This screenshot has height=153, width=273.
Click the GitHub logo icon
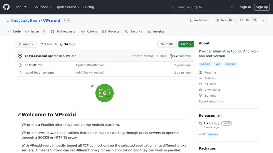(6, 7)
